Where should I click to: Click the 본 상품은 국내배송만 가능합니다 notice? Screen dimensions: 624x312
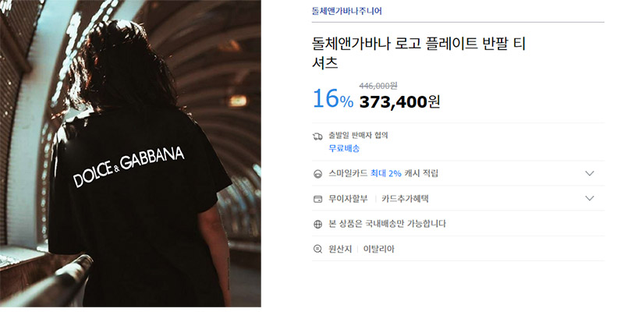[387, 224]
